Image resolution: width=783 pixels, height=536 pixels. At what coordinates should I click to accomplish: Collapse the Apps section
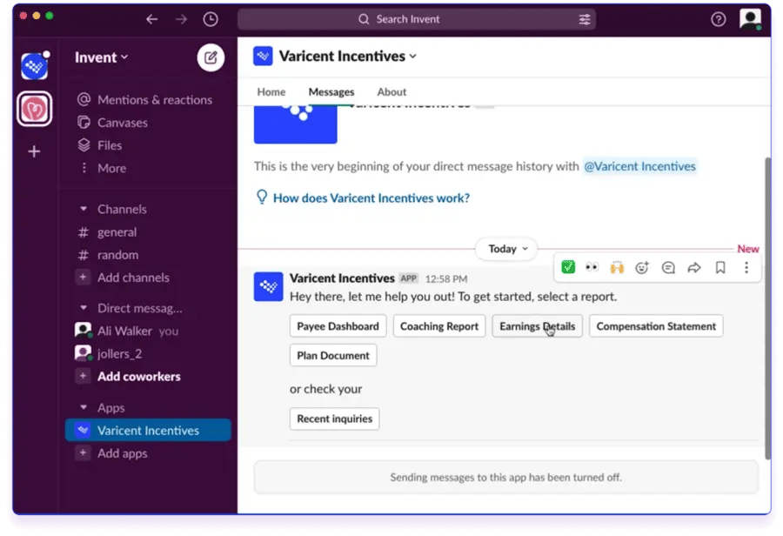(x=84, y=407)
